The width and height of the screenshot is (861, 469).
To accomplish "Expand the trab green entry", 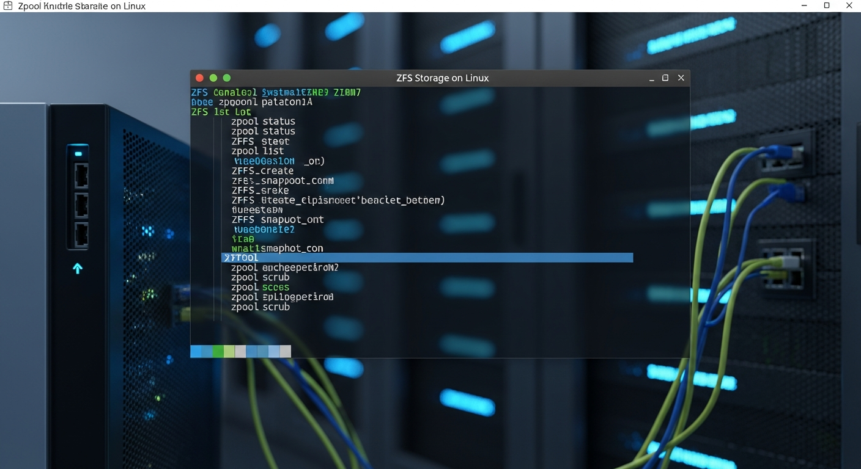I will 243,239.
